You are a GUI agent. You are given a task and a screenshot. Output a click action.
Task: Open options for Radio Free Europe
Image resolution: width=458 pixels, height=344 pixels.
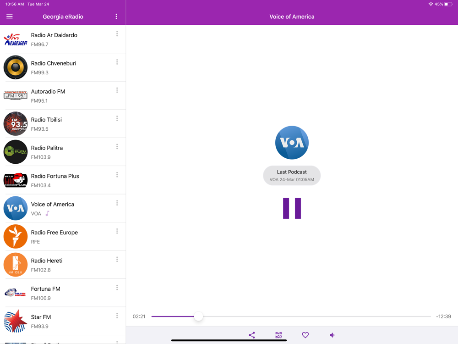[x=117, y=231]
